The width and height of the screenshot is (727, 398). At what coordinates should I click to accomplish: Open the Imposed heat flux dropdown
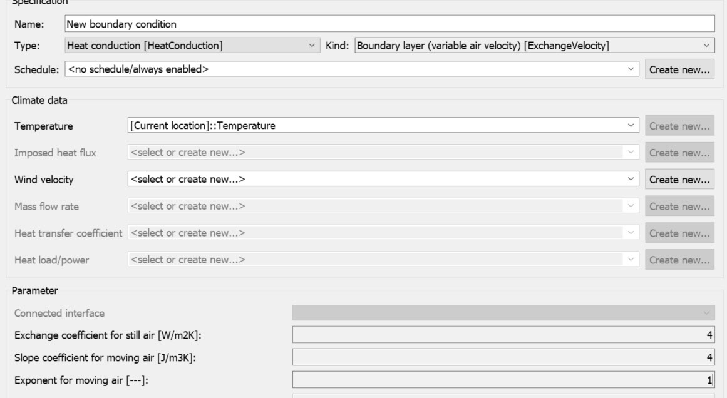383,153
